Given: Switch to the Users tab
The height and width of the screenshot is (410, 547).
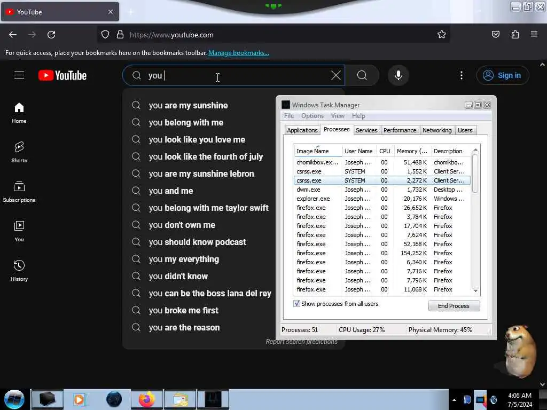Looking at the screenshot, I should coord(465,130).
